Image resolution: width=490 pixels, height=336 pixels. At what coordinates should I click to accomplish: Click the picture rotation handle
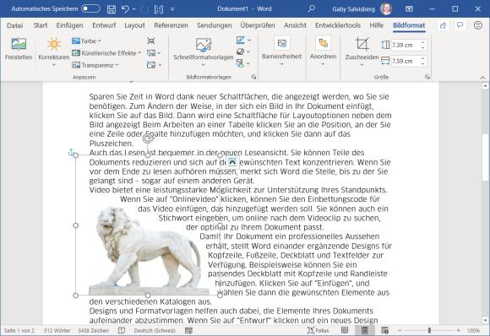pyautogui.click(x=148, y=138)
